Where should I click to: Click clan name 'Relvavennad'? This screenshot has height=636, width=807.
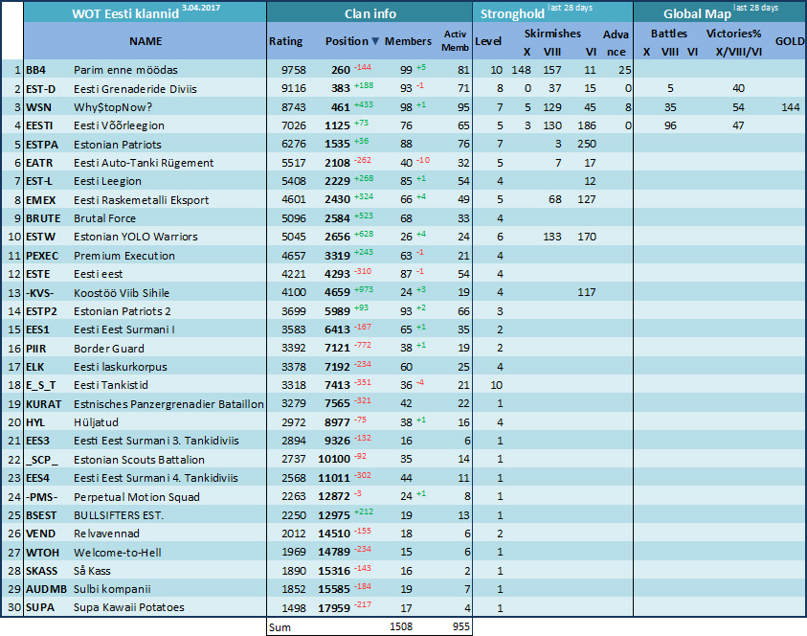point(106,534)
